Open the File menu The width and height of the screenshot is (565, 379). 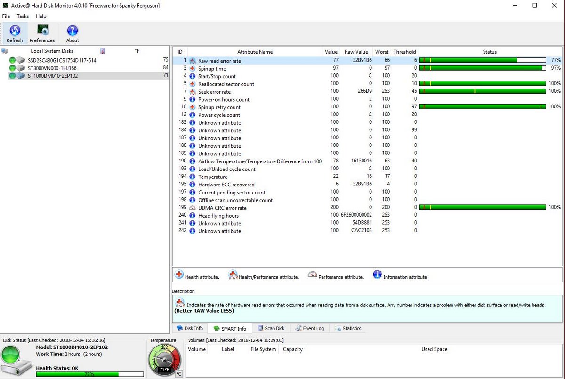coord(6,16)
